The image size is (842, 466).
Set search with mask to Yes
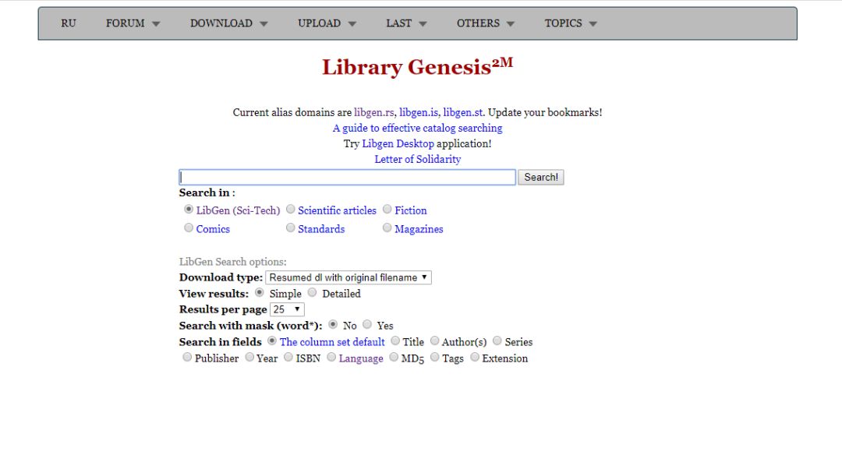[x=367, y=324]
